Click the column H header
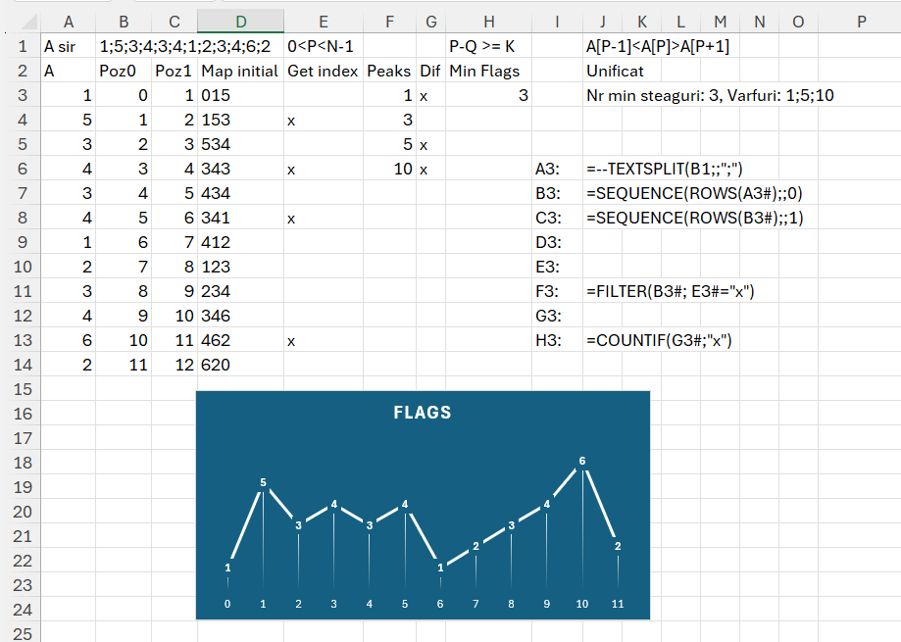Screen dimensions: 901x642 pyautogui.click(x=487, y=22)
